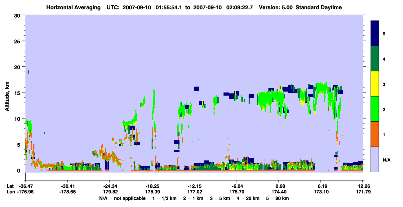
Task: Click latitude value -36.47
Action: [x=25, y=186]
